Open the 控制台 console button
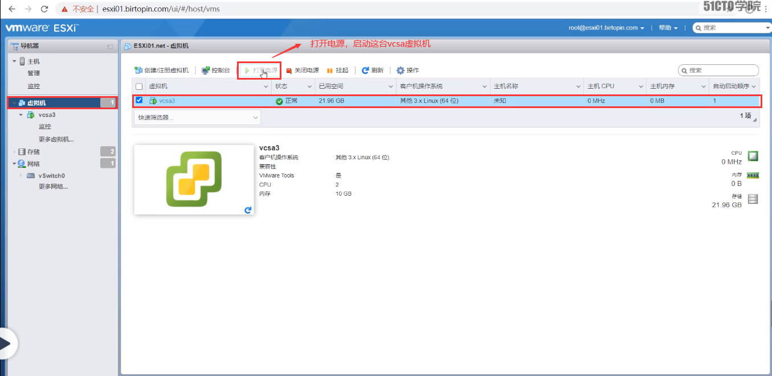The image size is (772, 376). tap(216, 71)
